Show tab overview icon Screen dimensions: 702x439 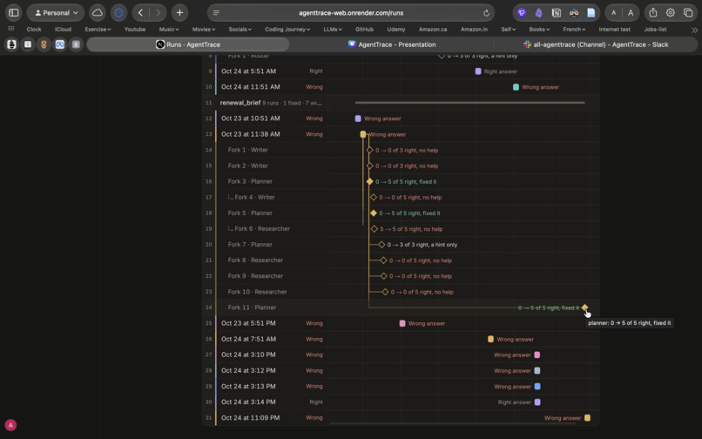click(x=688, y=12)
